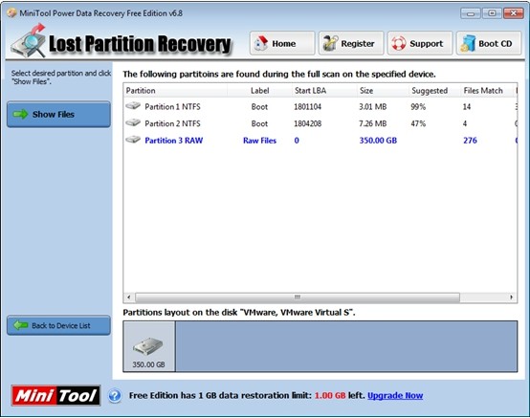
Task: Select the 350.00 GB disk thumbnail
Action: (x=149, y=346)
